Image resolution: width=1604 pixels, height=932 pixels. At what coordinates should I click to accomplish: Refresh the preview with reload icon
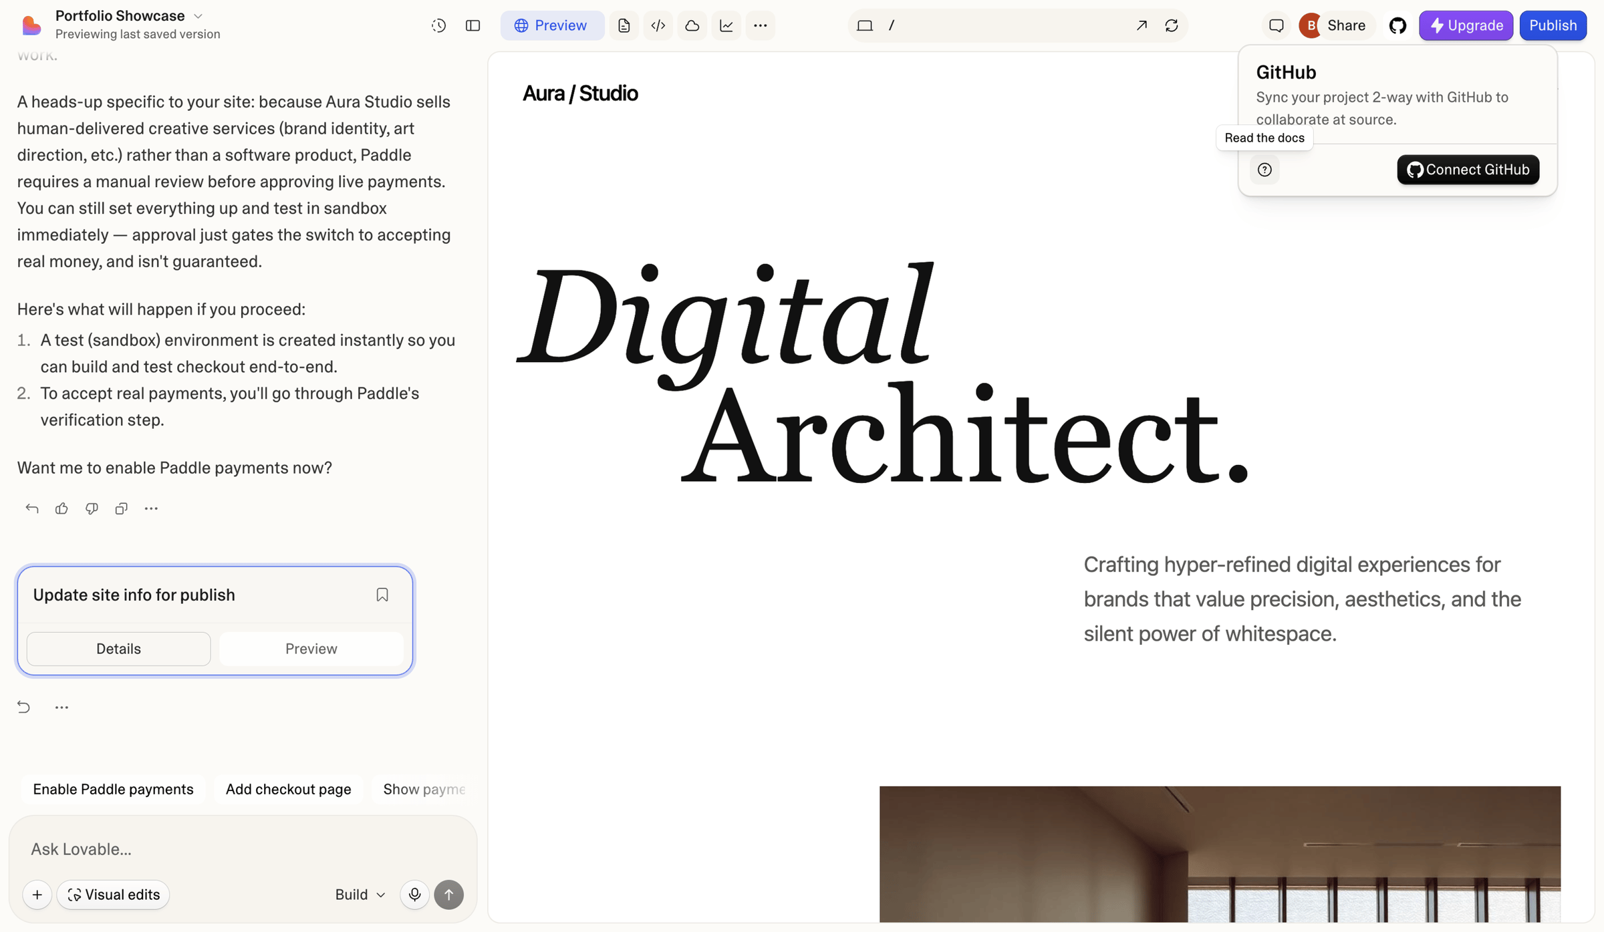pyautogui.click(x=1172, y=25)
